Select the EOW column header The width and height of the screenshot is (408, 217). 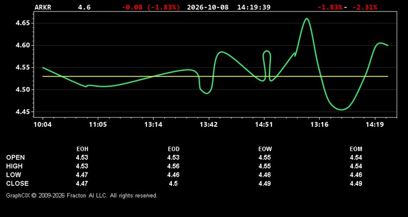(265, 149)
